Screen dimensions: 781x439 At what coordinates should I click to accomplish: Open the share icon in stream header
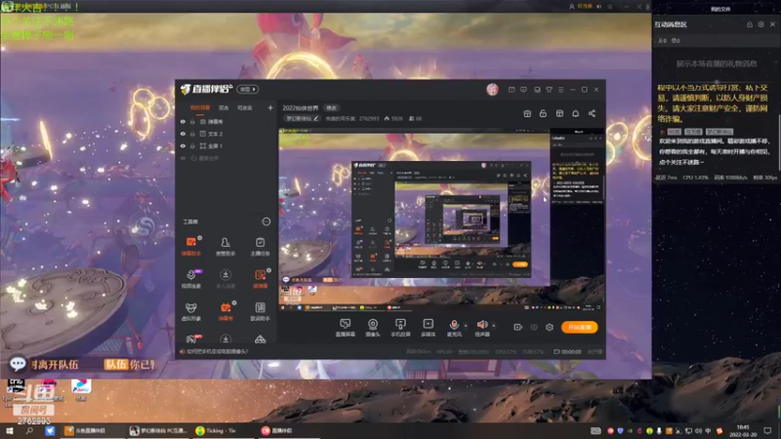(x=592, y=113)
